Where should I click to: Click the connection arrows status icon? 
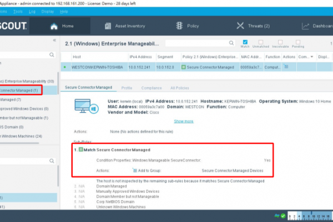coord(277,216)
